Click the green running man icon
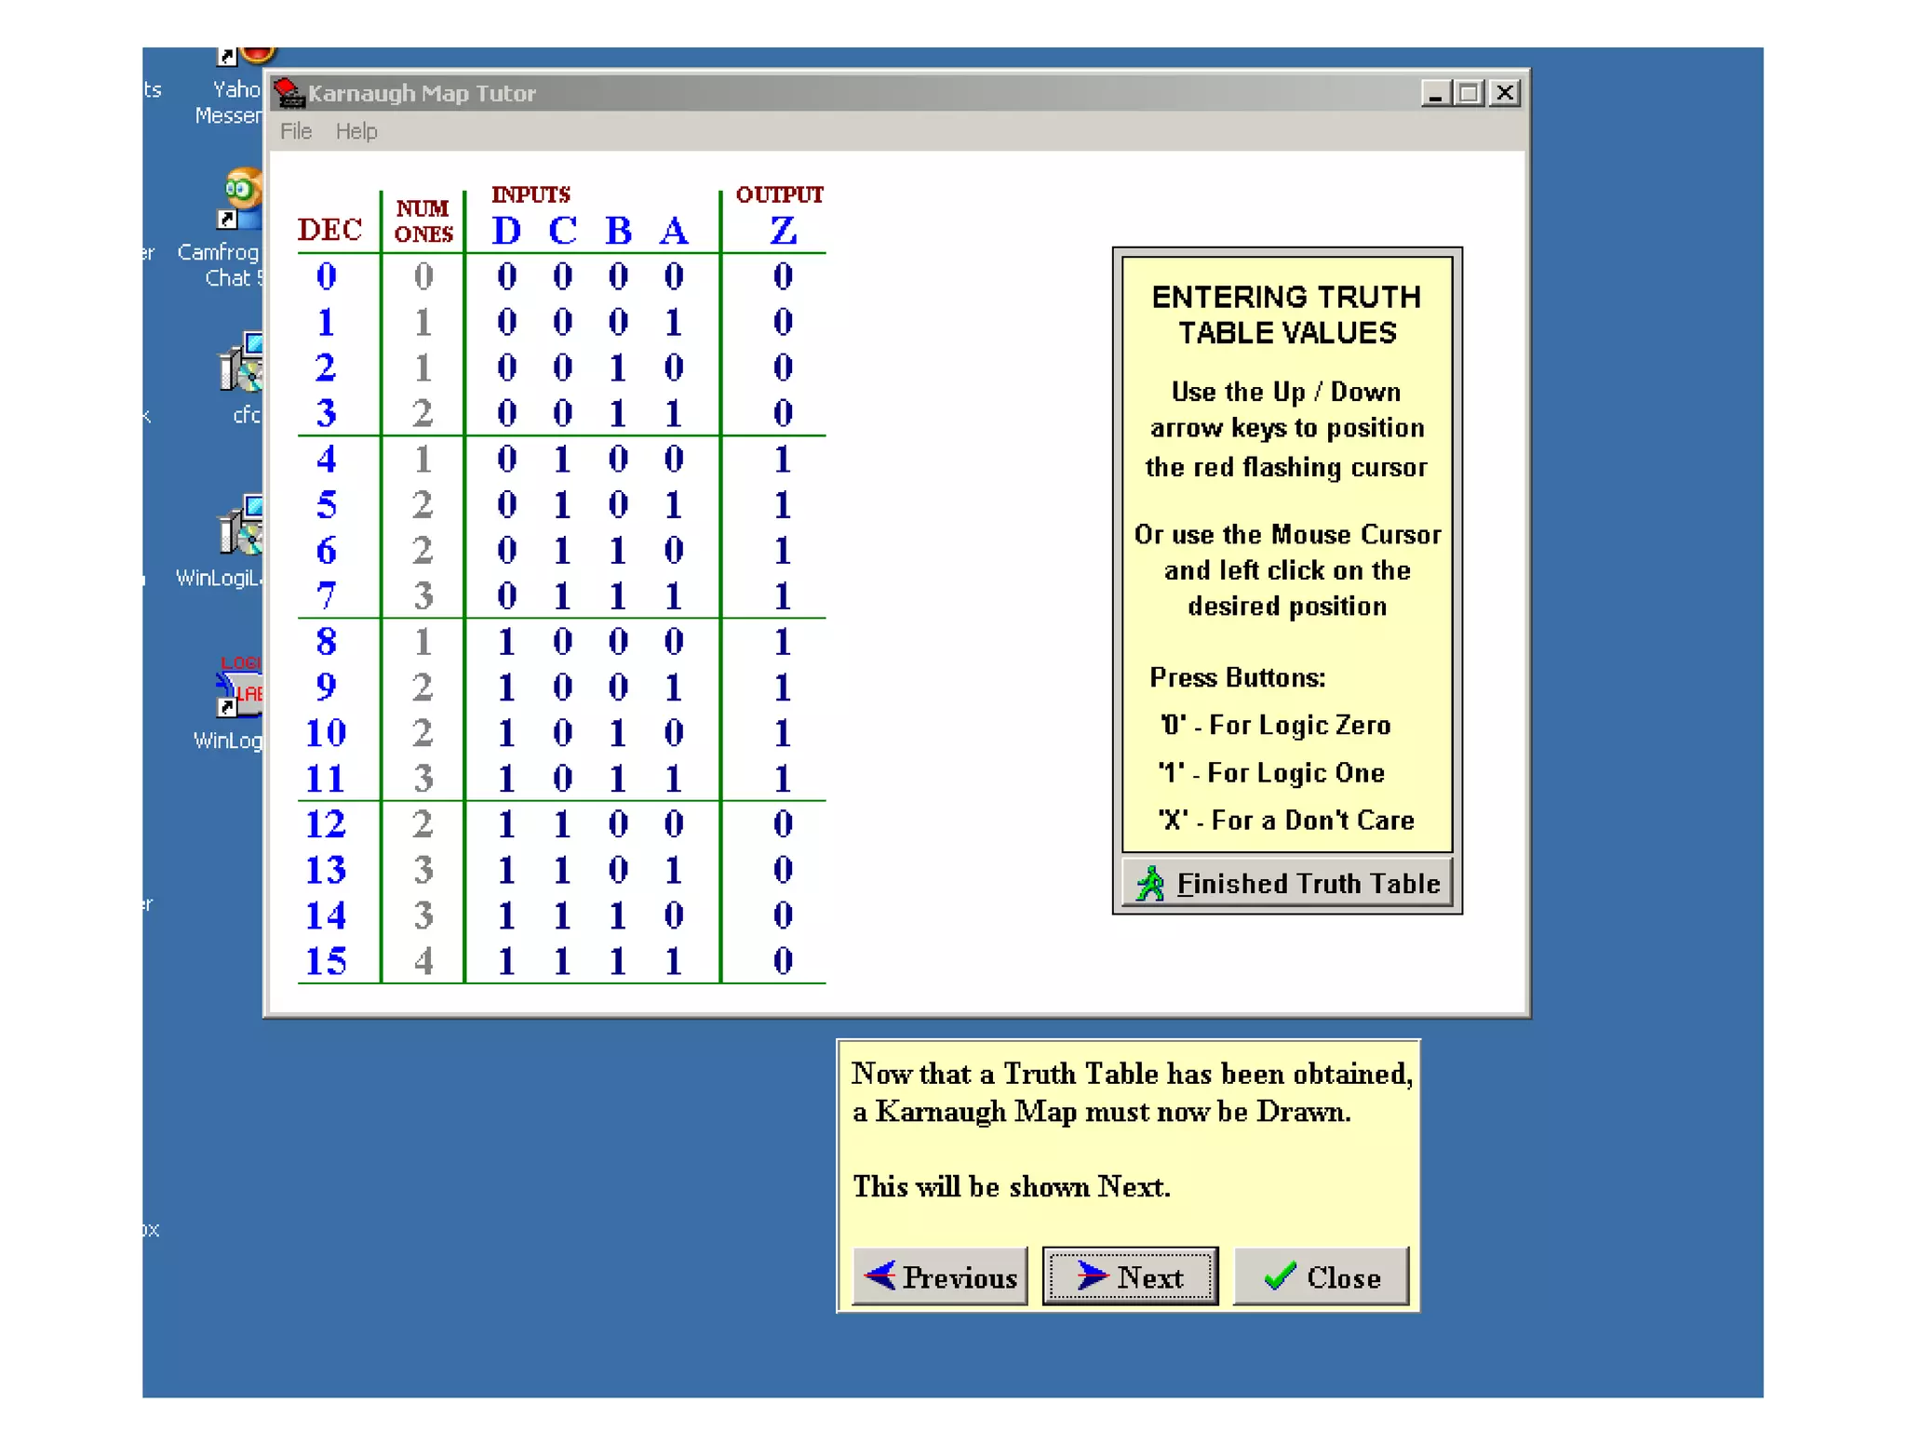This screenshot has width=1906, height=1429. pyautogui.click(x=1151, y=884)
